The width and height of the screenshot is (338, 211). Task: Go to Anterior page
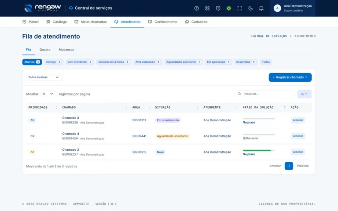(275, 166)
